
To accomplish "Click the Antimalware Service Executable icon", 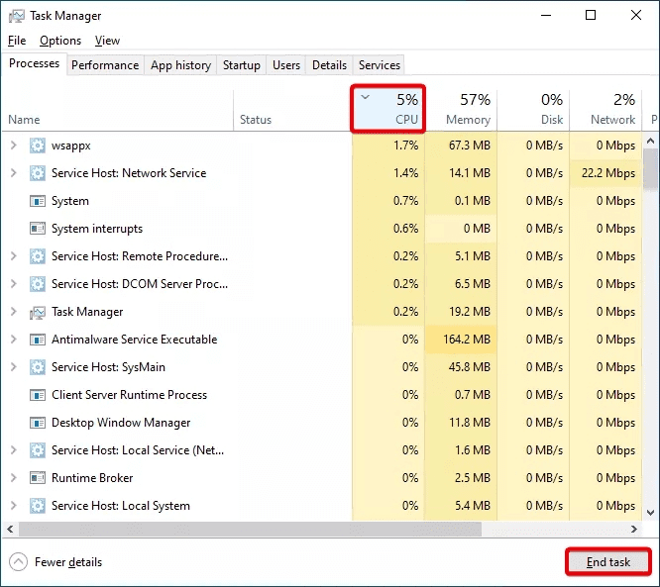I will coord(38,340).
